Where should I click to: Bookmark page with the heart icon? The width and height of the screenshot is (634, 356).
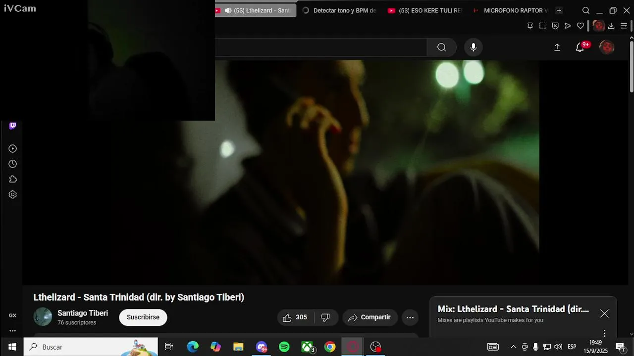click(x=581, y=26)
